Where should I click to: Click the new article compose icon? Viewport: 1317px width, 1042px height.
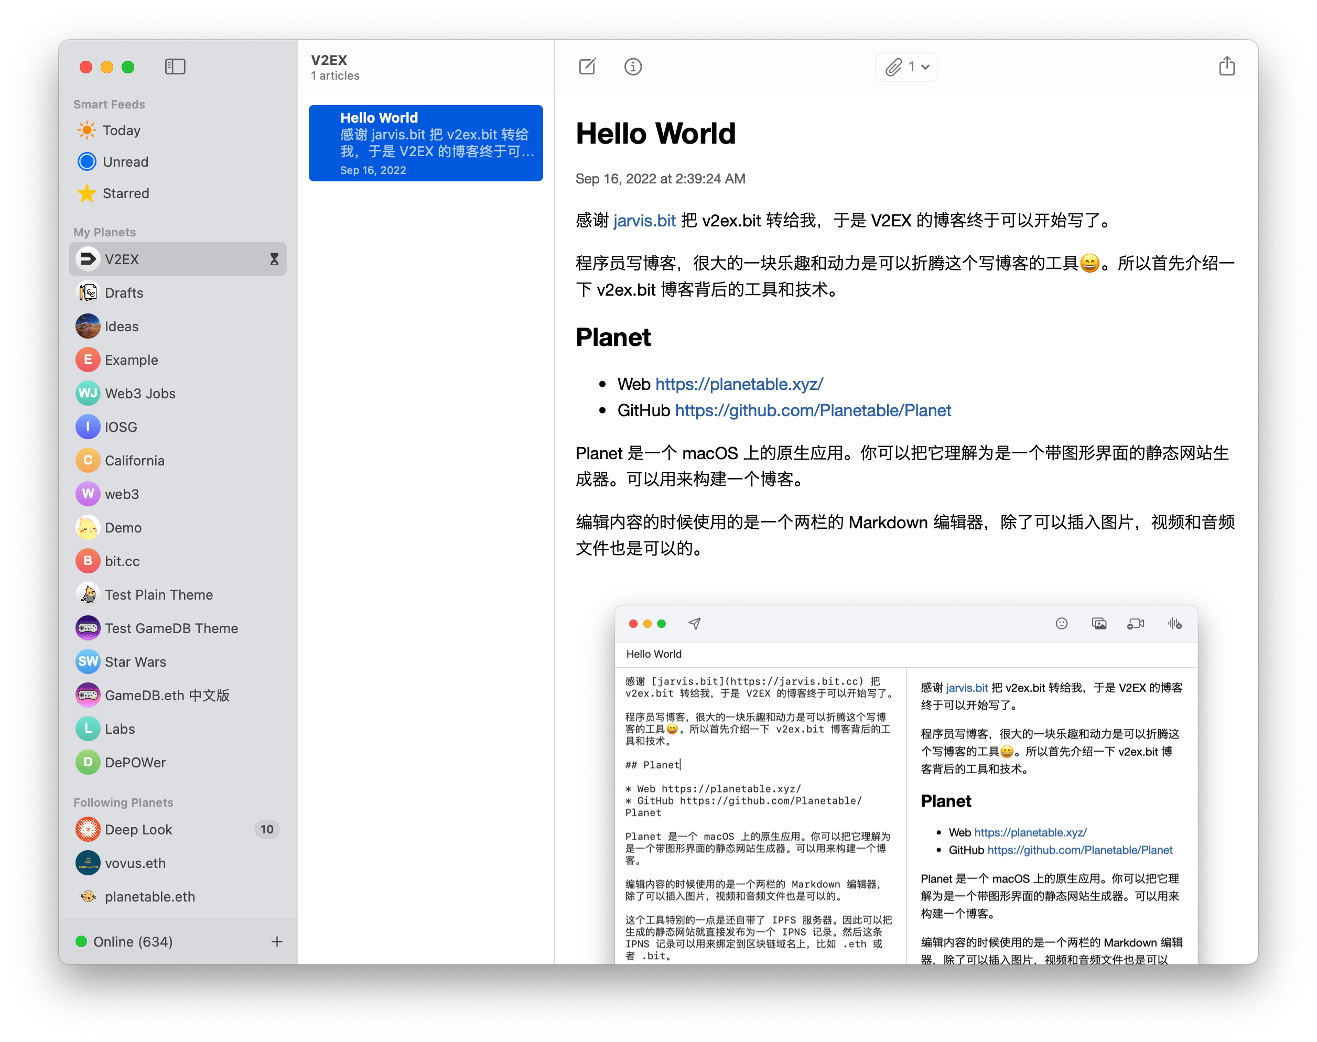click(x=587, y=67)
